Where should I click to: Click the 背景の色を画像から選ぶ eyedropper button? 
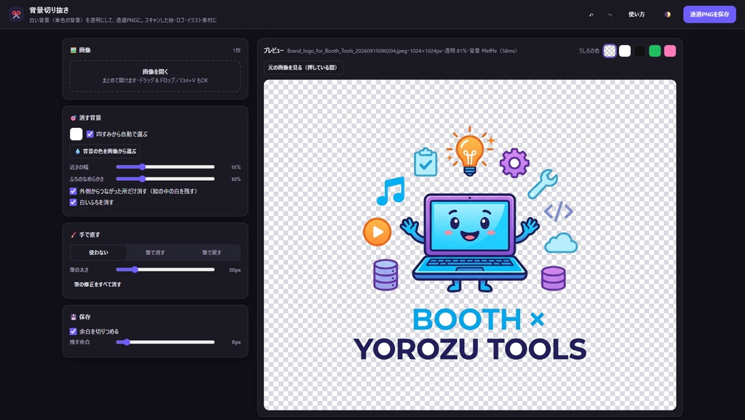tap(105, 151)
